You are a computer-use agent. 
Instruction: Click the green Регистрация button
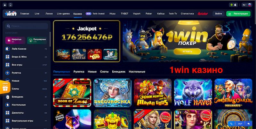coord(238,14)
